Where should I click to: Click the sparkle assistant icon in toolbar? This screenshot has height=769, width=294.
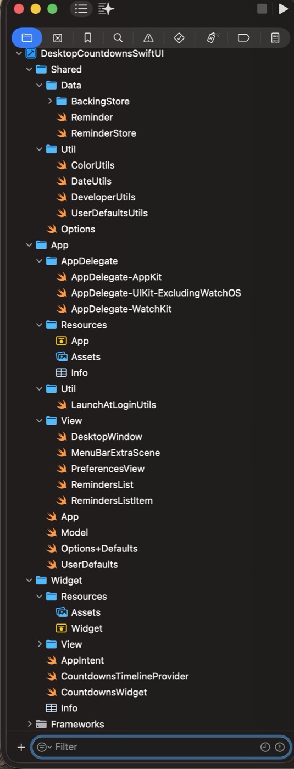click(x=106, y=9)
